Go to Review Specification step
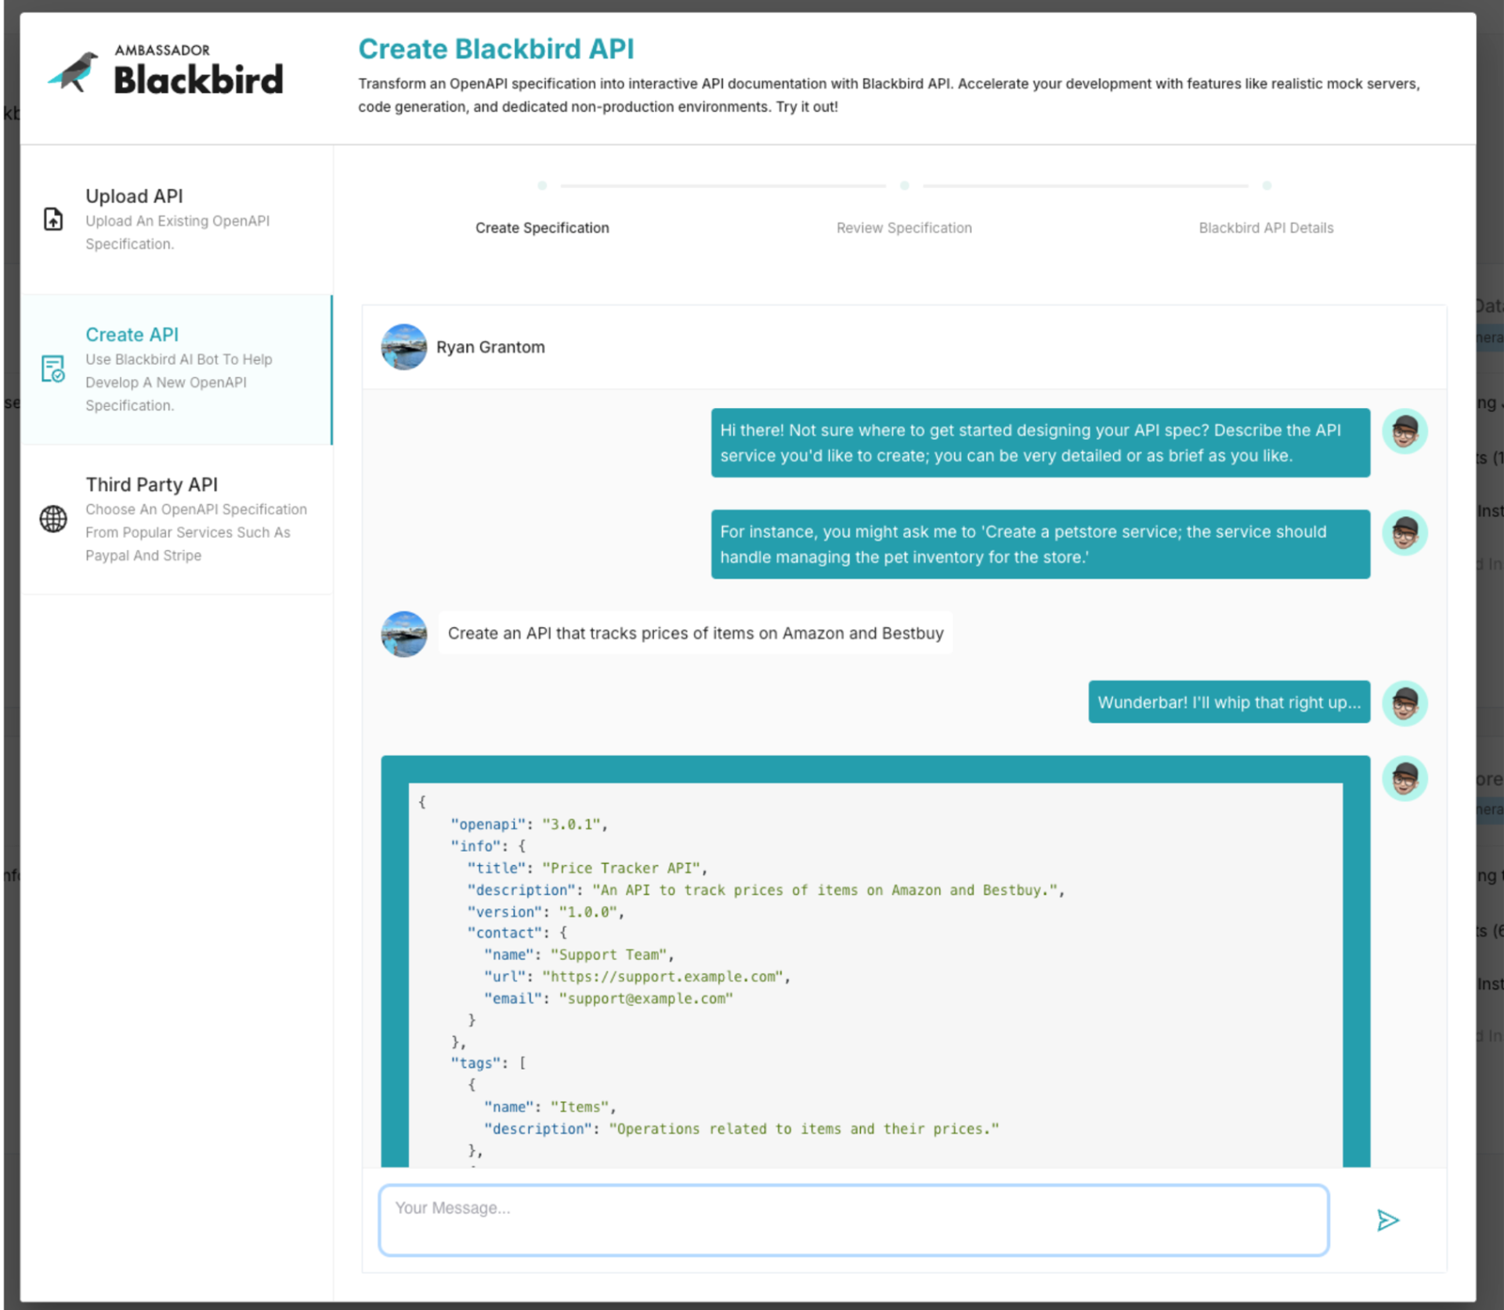1504x1310 pixels. click(x=904, y=228)
